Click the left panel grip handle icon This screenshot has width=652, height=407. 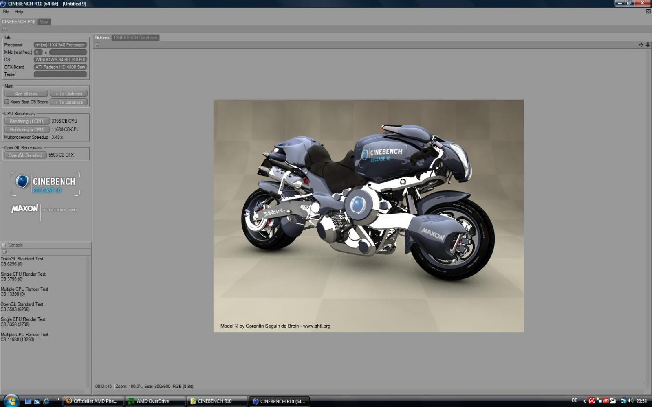4,29
